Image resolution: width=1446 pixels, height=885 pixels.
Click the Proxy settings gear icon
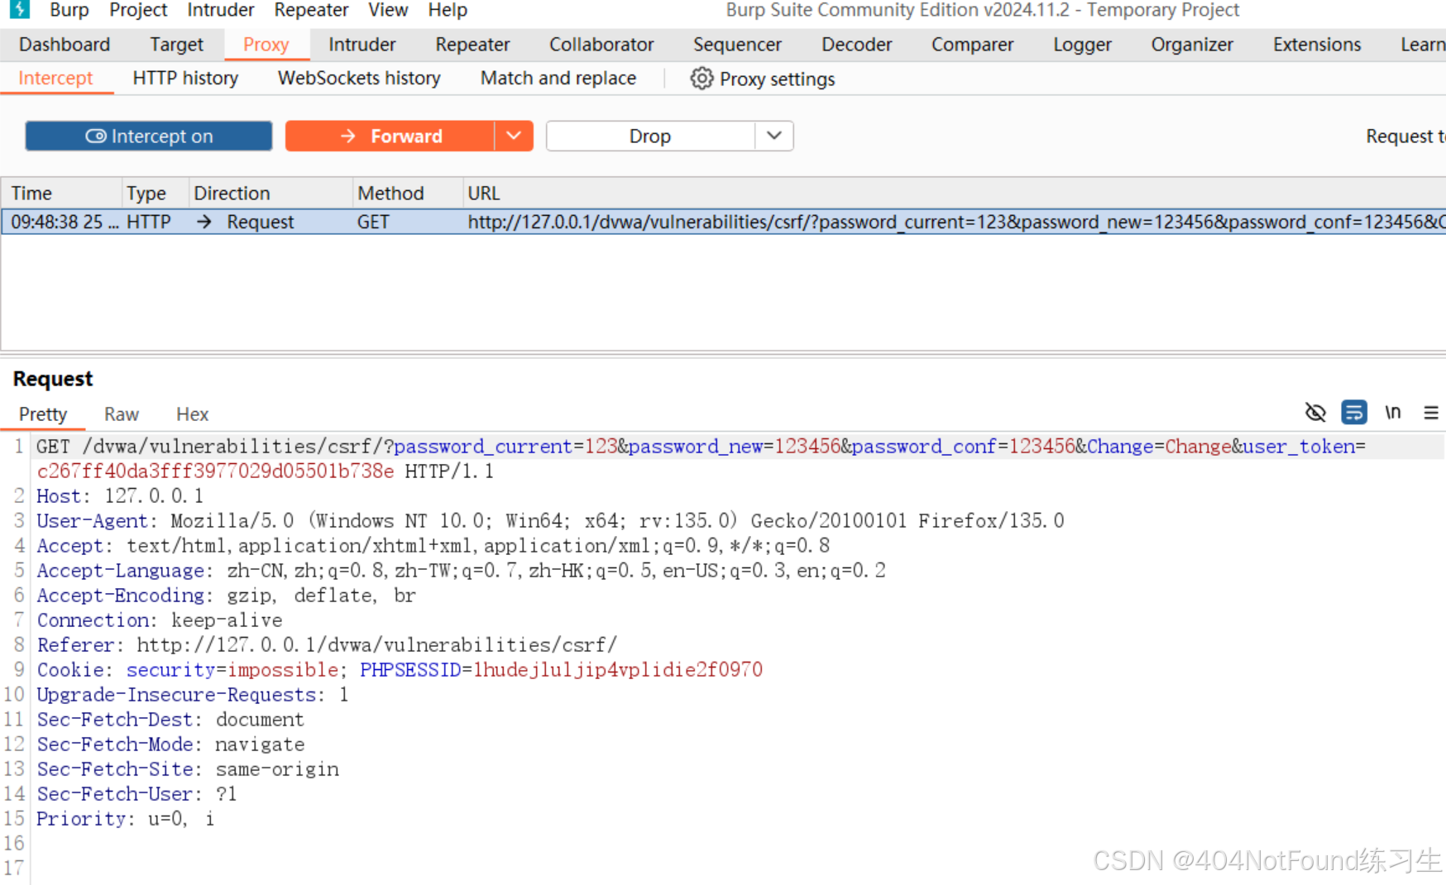coord(701,79)
